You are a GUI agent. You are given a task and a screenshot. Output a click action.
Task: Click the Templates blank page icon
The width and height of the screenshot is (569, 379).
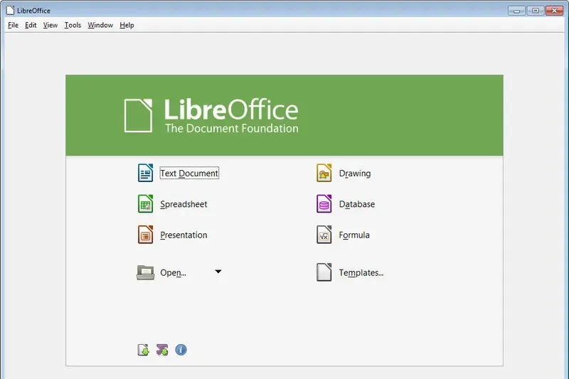(x=324, y=272)
